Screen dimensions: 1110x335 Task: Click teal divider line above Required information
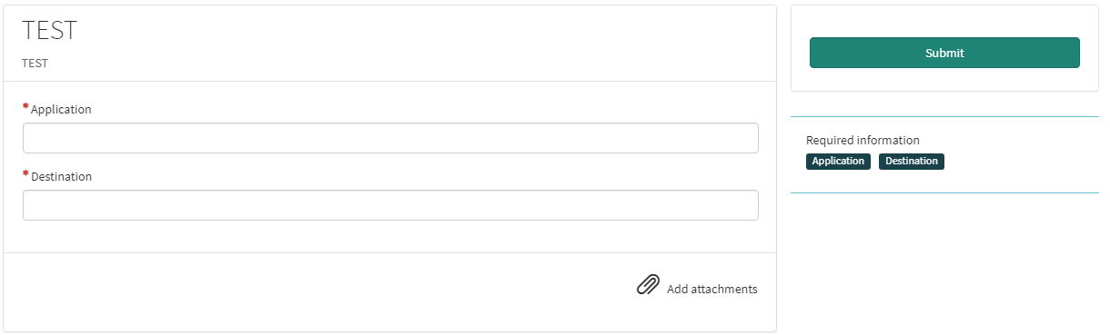tap(944, 116)
